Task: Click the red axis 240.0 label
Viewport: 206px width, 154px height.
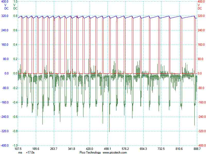Action: 201,30
